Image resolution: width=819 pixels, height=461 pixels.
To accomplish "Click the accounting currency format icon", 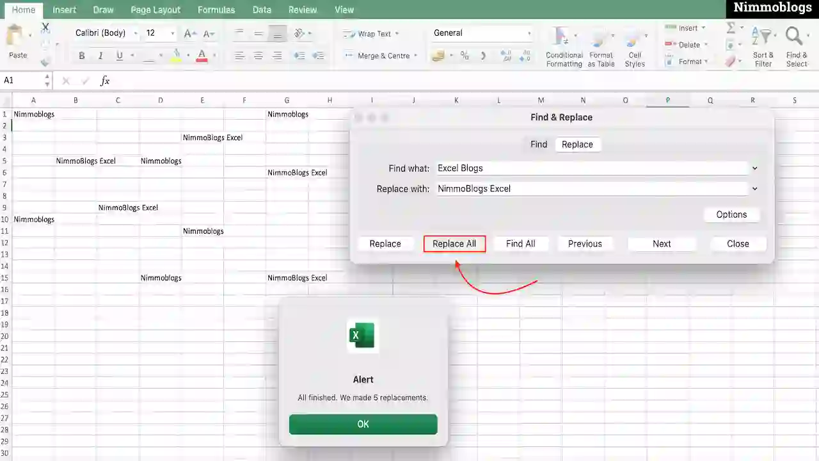I will (x=438, y=56).
